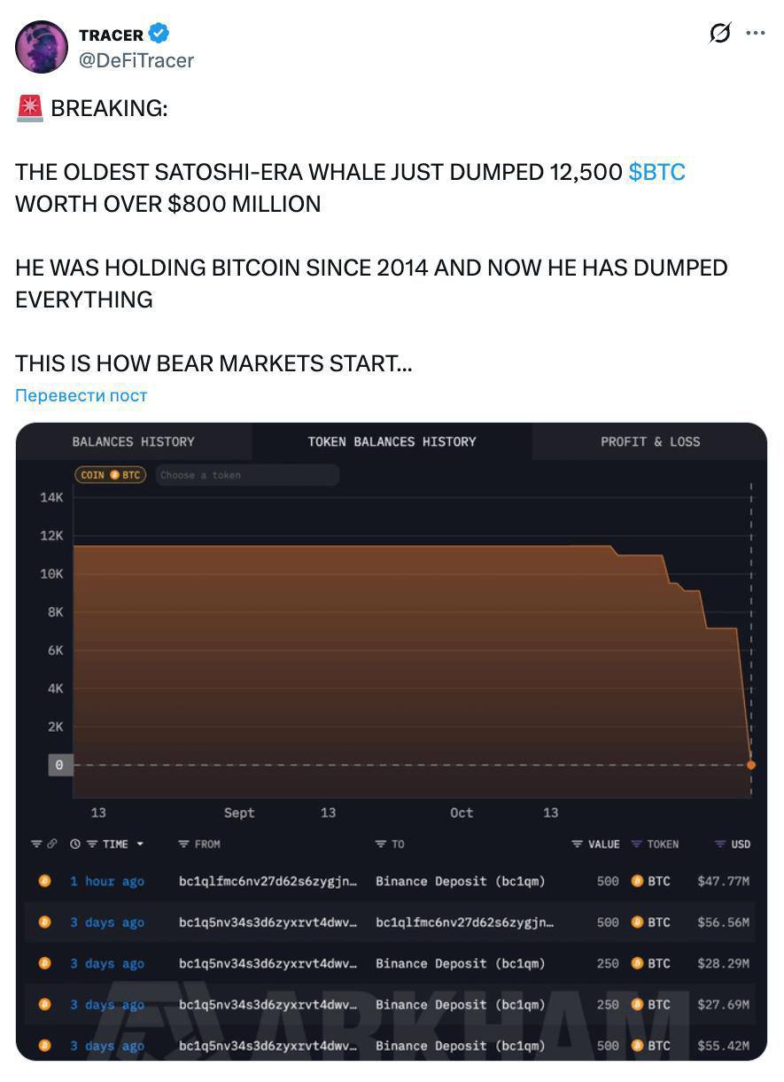Screen dimensions: 784x1082
Task: Switch to the Balances History tab
Action: tap(133, 441)
